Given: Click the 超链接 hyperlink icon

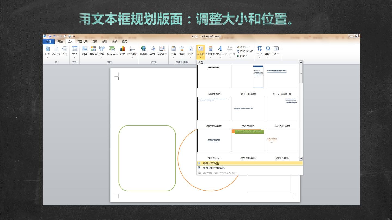Looking at the screenshot, I should (x=143, y=51).
